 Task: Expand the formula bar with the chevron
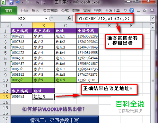coord(153,18)
